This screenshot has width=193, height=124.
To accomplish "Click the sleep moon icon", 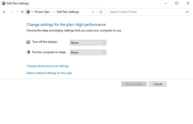I will pos(28,52).
